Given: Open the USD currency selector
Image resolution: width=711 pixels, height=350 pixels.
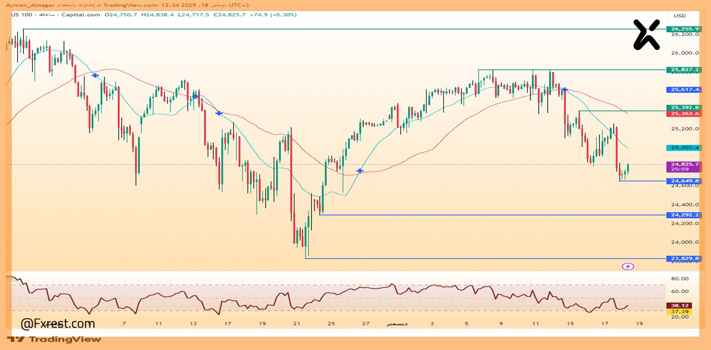Looking at the screenshot, I should (x=679, y=16).
